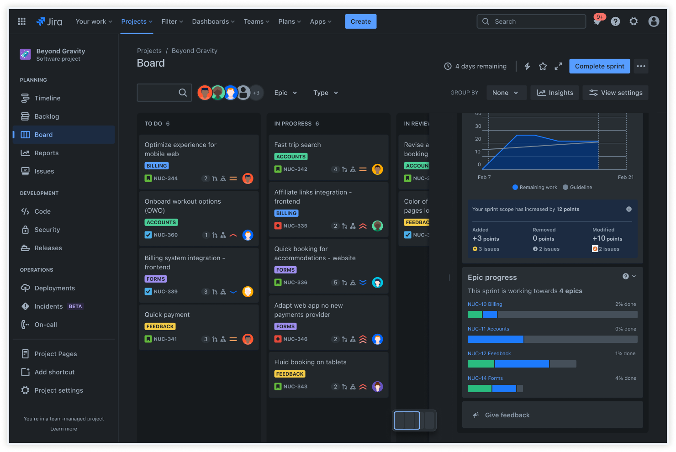Open the Code section under Development
676x452 pixels.
coord(42,211)
